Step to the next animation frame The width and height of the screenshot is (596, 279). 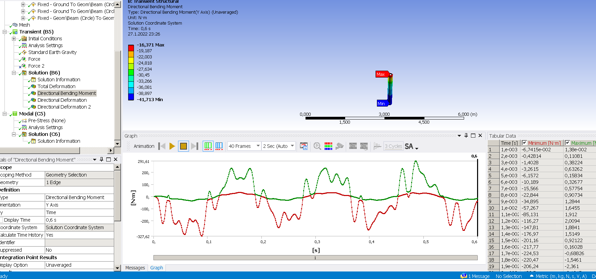coord(195,146)
